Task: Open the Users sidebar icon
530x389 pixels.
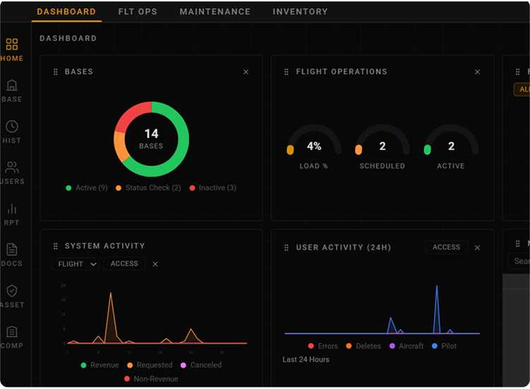Action: pos(12,167)
